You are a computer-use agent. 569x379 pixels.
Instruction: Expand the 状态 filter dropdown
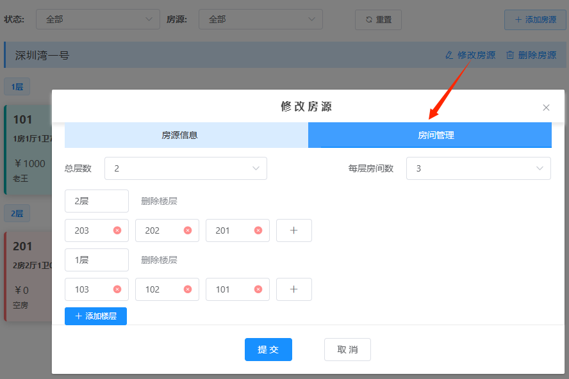pyautogui.click(x=97, y=19)
